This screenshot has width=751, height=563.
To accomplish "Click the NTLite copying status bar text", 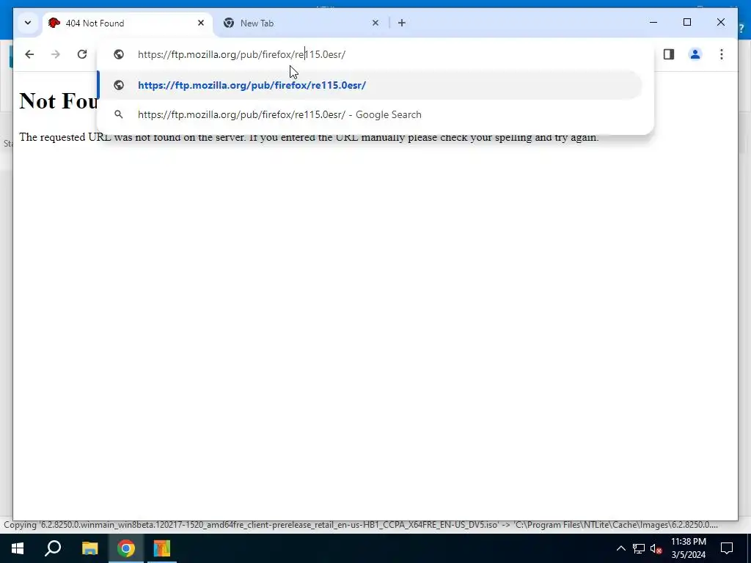I will click(361, 525).
